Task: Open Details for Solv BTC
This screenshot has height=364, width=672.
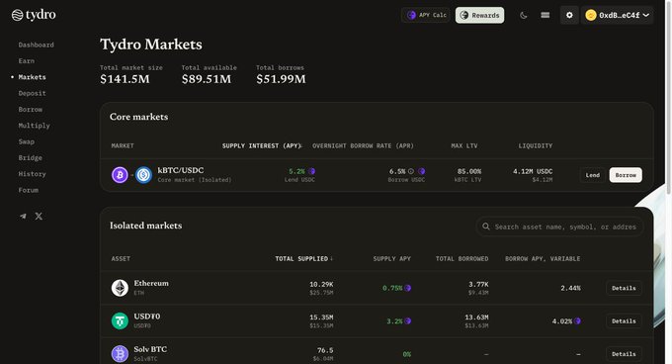Action: tap(624, 354)
